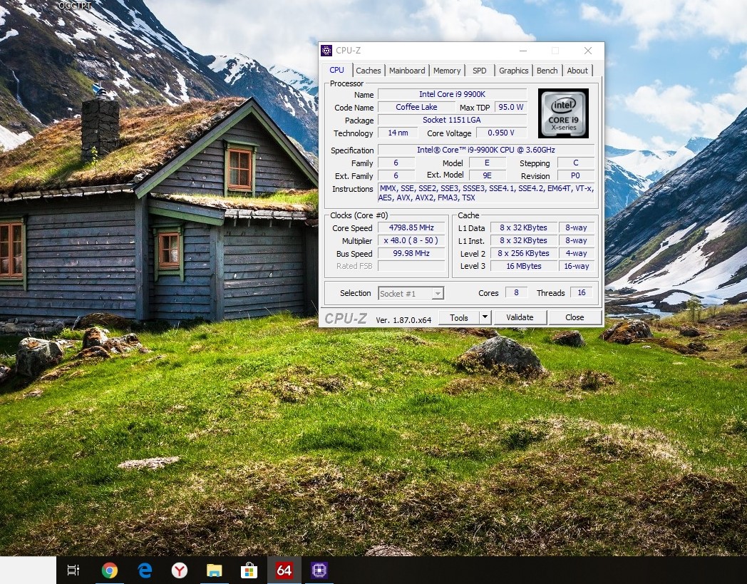747x584 pixels.
Task: Click the Multiplier value 'x 48.0 ( 8 - 50 )'
Action: (x=411, y=241)
